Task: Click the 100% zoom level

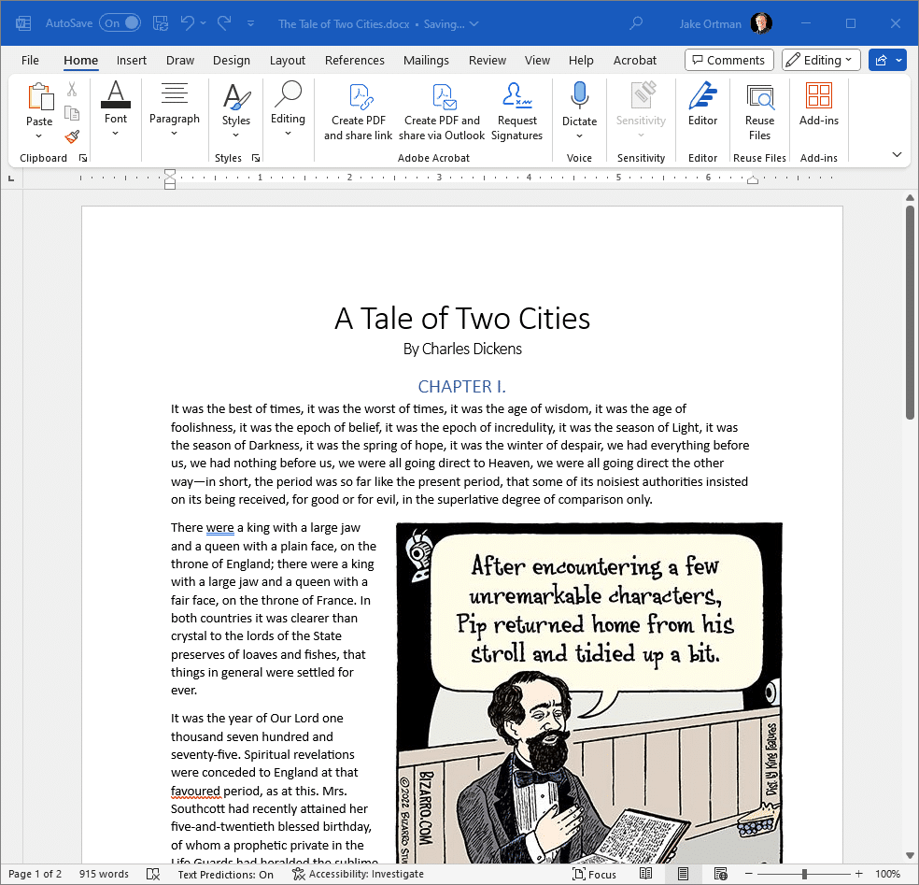Action: (x=887, y=874)
